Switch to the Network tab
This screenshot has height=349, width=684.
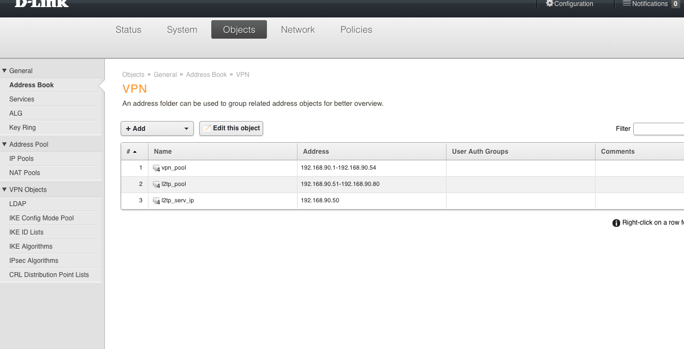pos(298,30)
